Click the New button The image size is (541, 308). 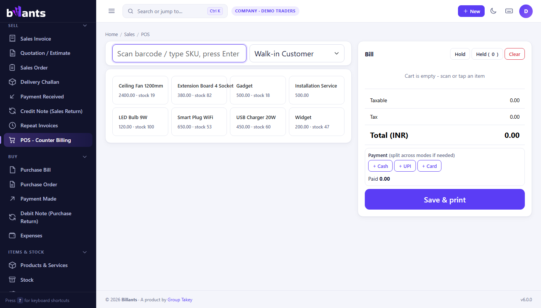click(x=471, y=11)
